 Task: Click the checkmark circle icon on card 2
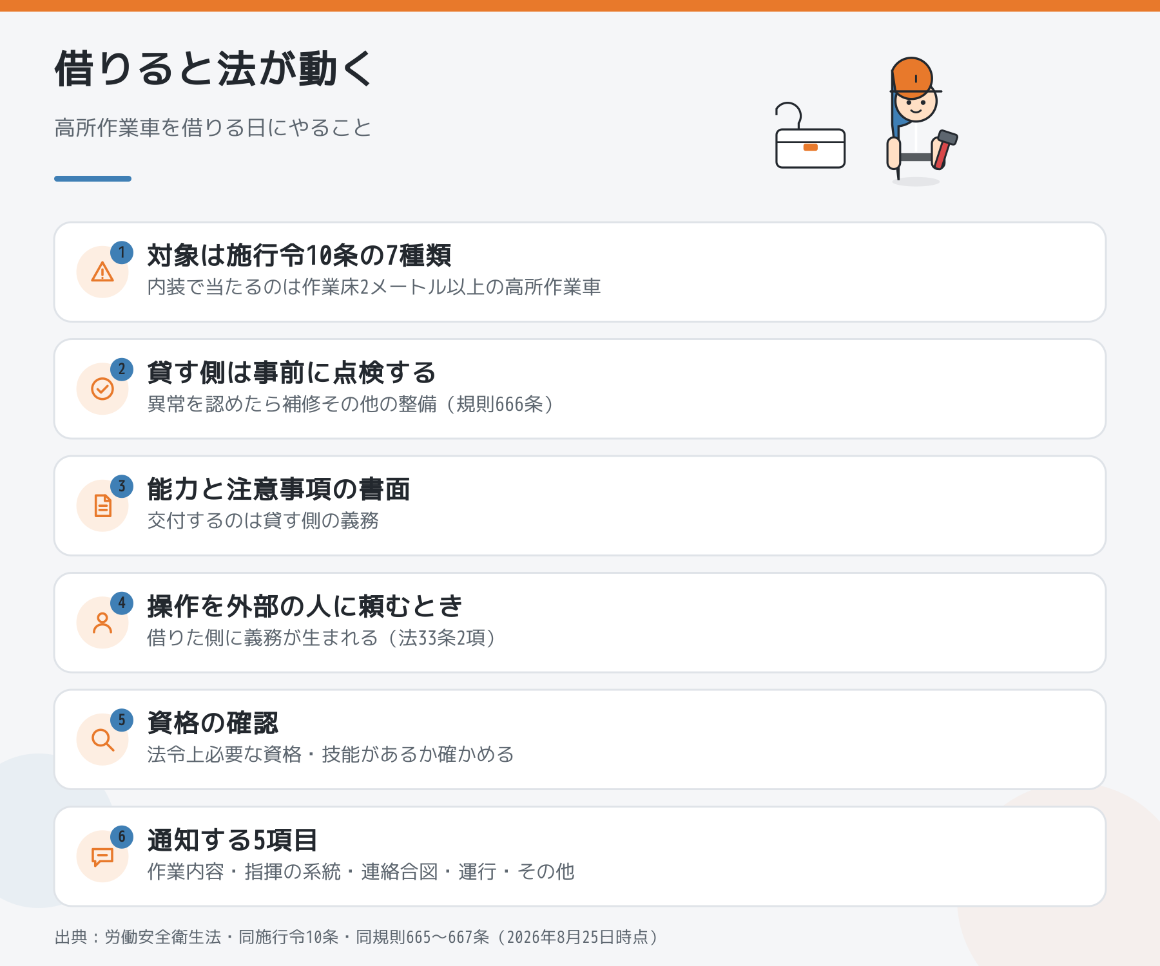102,389
